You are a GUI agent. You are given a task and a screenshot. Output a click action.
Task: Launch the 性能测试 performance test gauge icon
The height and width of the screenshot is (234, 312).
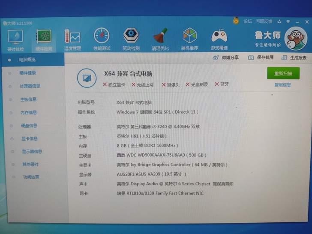(x=102, y=39)
